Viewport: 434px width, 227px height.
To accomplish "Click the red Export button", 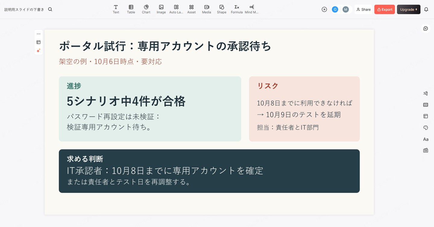I will [385, 9].
